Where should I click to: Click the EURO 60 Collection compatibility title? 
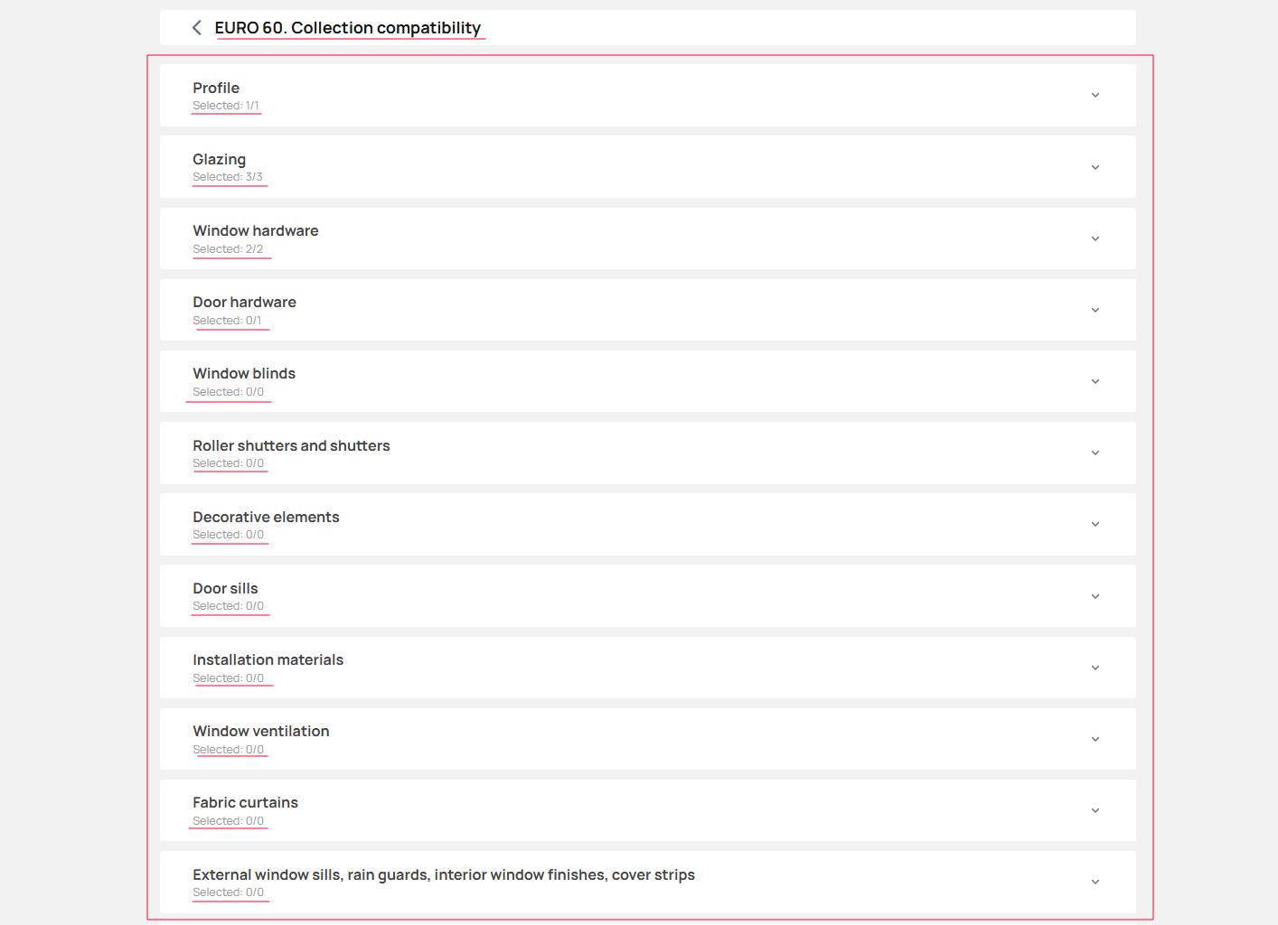click(x=347, y=28)
